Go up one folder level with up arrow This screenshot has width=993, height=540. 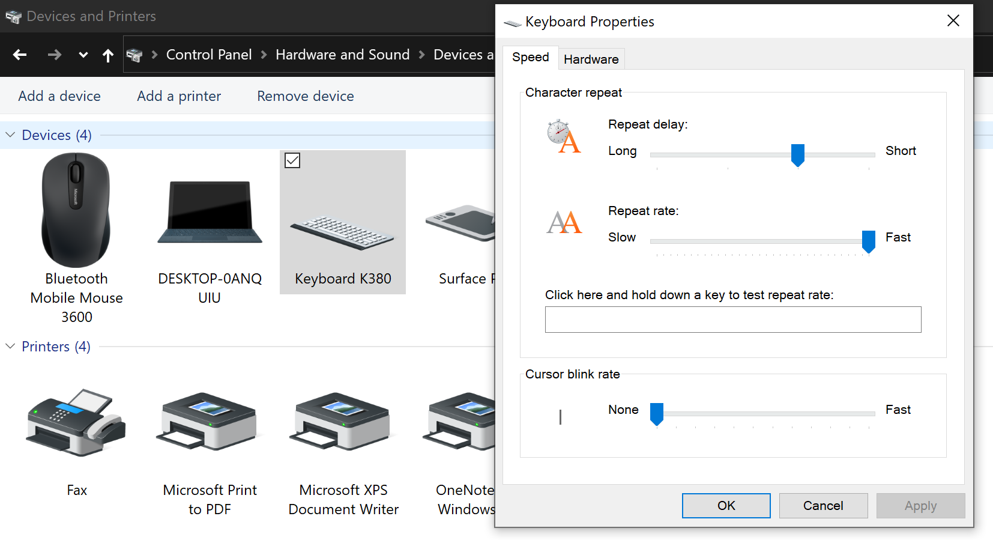108,55
